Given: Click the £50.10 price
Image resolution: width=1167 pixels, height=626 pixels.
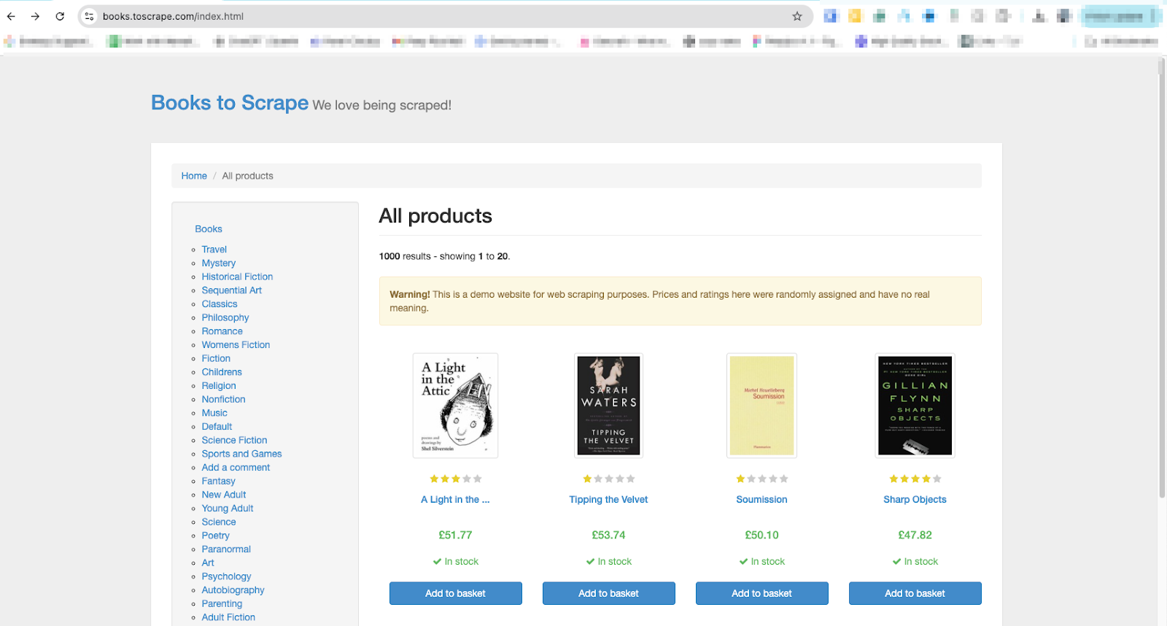Looking at the screenshot, I should coord(761,535).
